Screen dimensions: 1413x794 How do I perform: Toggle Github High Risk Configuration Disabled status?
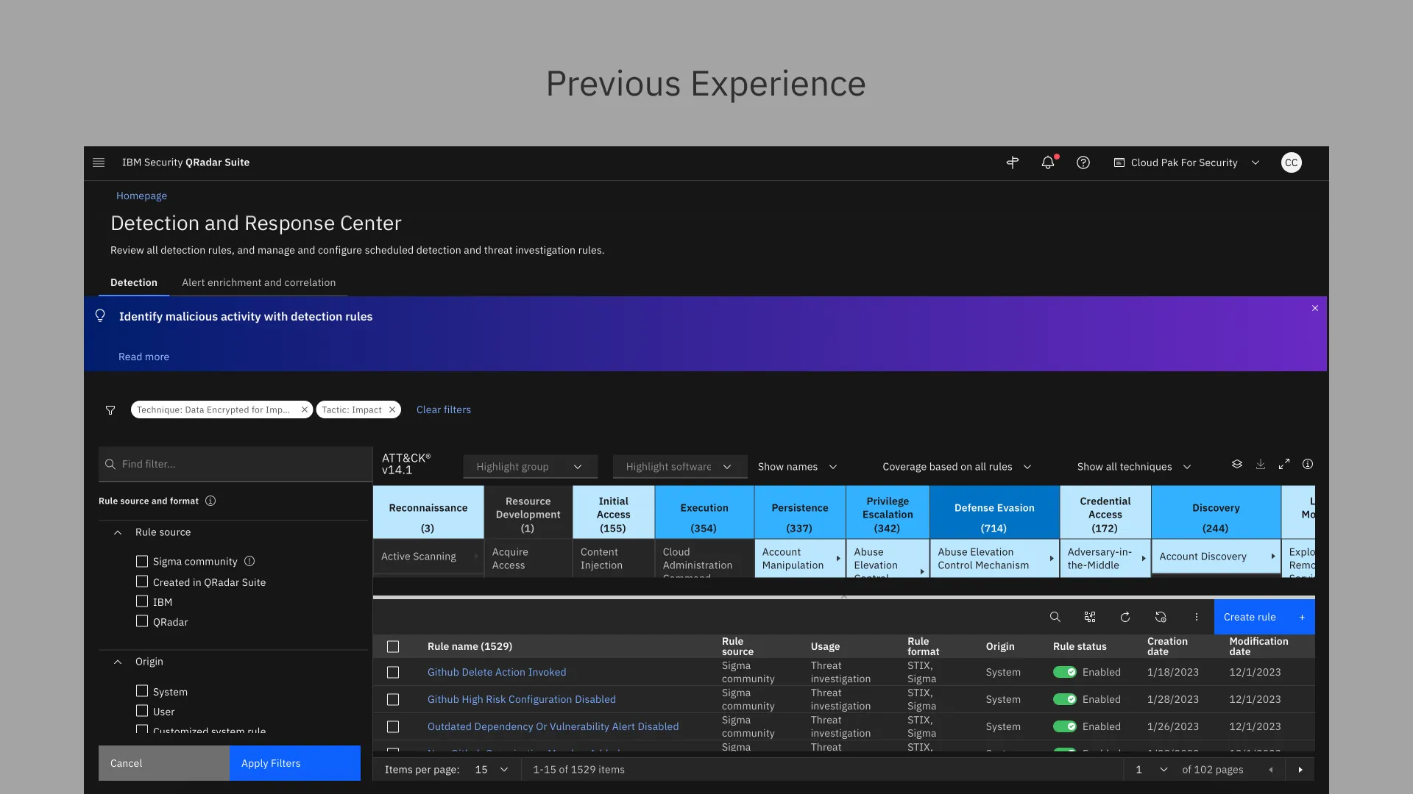pos(1064,699)
